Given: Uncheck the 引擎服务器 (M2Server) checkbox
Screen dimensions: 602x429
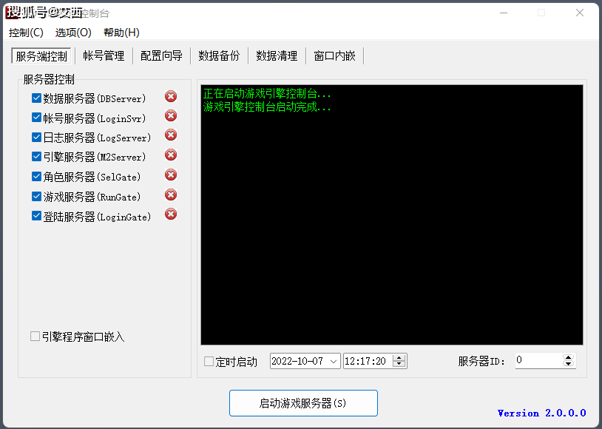Looking at the screenshot, I should 36,157.
